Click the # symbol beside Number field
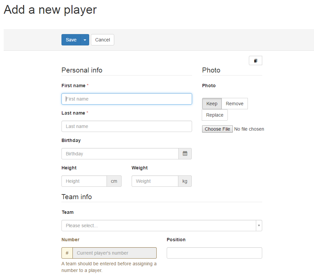314x280 pixels. pyautogui.click(x=67, y=253)
